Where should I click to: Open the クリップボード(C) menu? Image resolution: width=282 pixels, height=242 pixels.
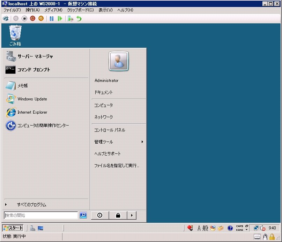point(80,10)
